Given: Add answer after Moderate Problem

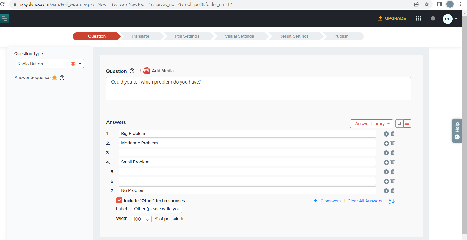Looking at the screenshot, I should click(386, 143).
